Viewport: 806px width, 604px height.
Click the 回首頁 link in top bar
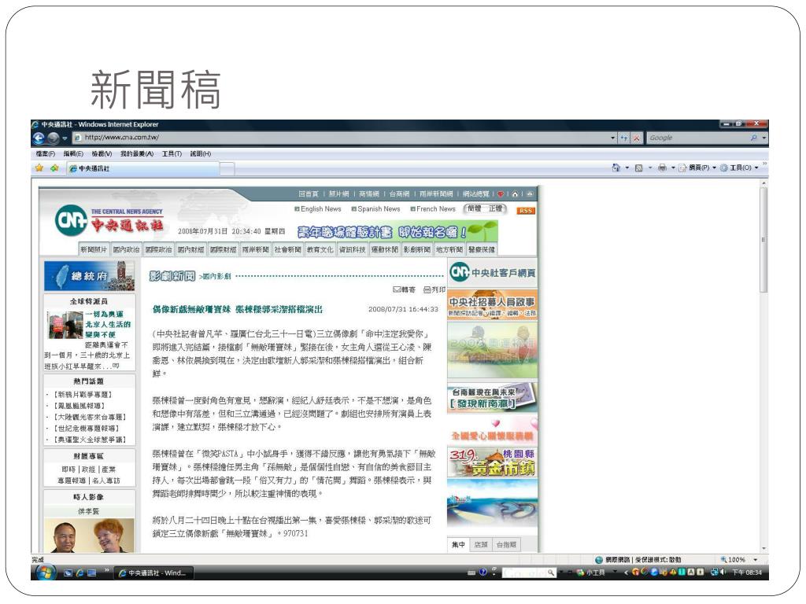tap(309, 194)
